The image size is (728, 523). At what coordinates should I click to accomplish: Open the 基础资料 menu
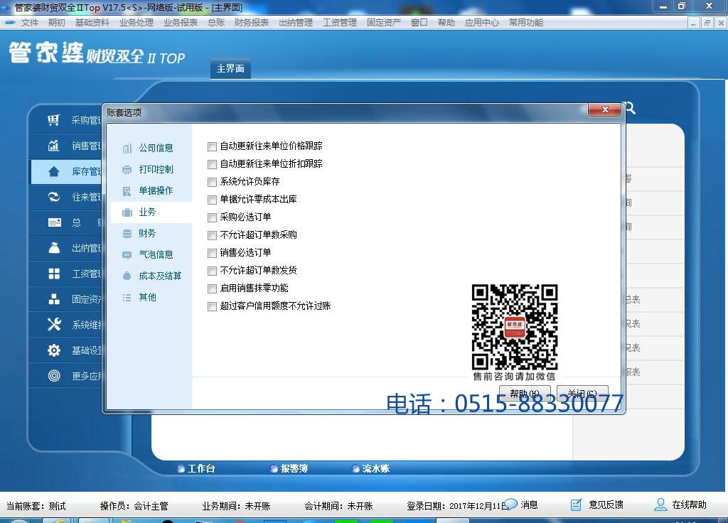(92, 22)
